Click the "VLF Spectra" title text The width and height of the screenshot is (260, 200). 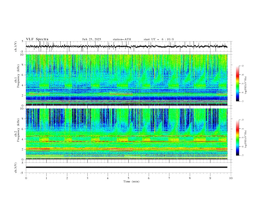(37, 39)
